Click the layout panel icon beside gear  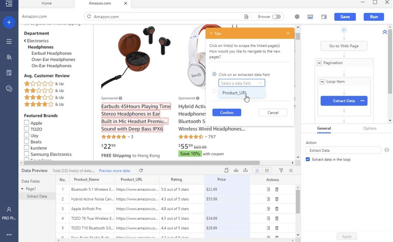(x=310, y=17)
